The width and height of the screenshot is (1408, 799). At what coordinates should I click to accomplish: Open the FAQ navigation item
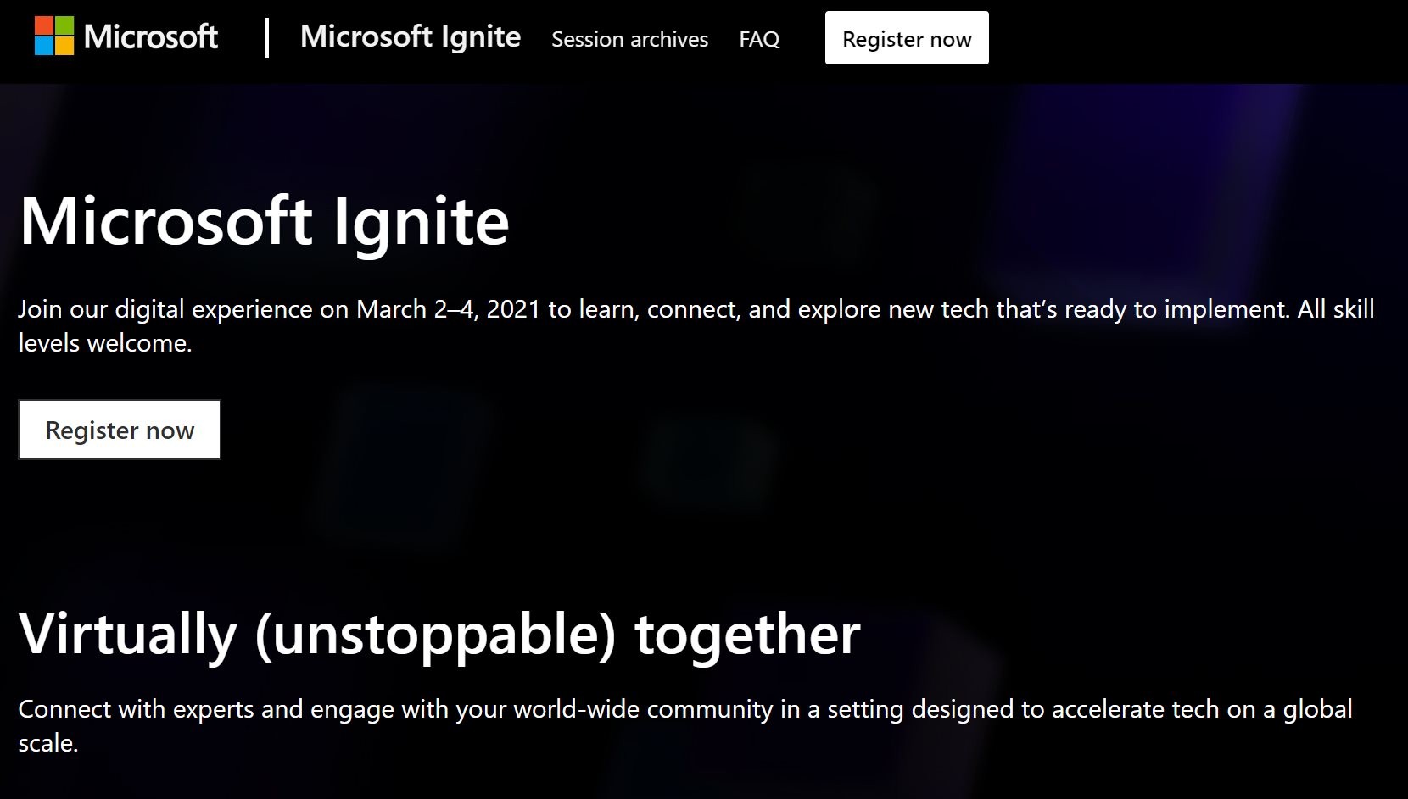(759, 39)
